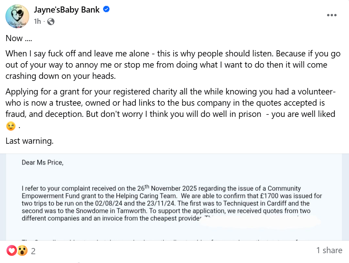Click the globe public audience icon
The width and height of the screenshot is (349, 263).
point(51,22)
